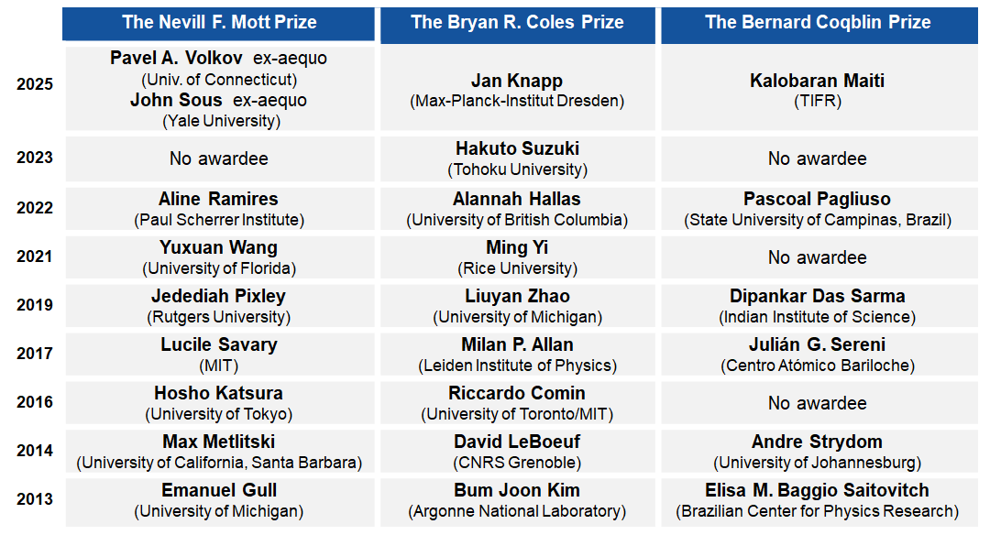Click Andre Strydom in the 2014 row
The height and width of the screenshot is (535, 990).
817,442
